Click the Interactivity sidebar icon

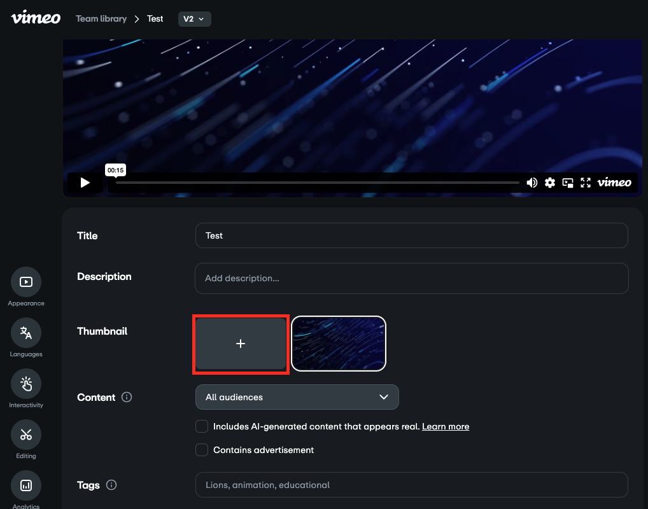coord(25,384)
